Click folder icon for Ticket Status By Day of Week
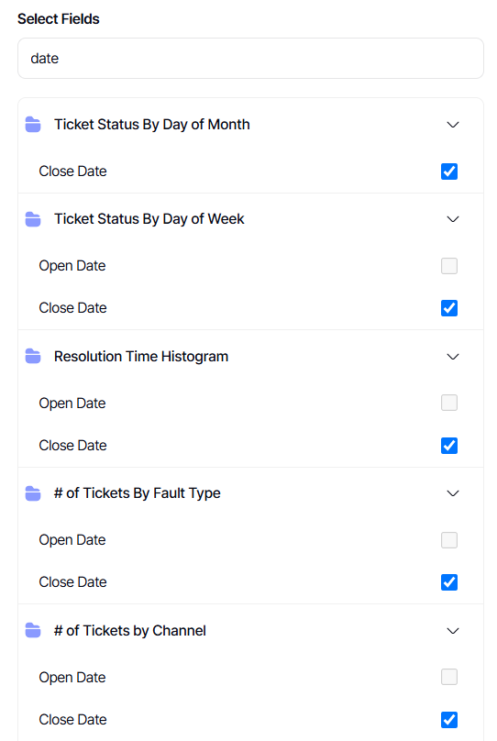This screenshot has height=741, width=497. pos(33,219)
